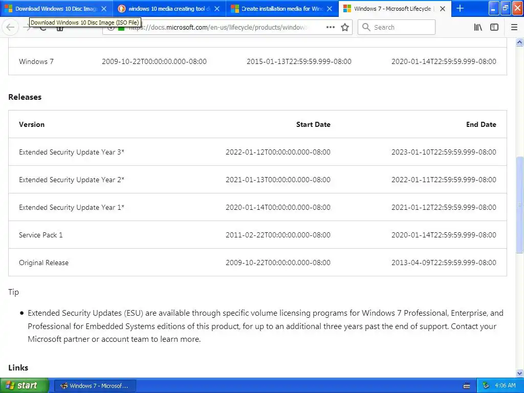This screenshot has width=524, height=393.
Task: Click the vertical scrollbar thumb
Action: click(520, 205)
